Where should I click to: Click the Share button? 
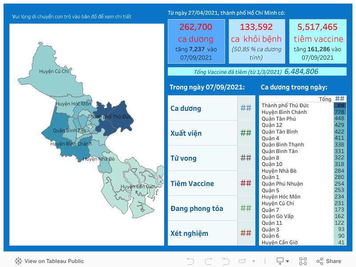point(329,261)
